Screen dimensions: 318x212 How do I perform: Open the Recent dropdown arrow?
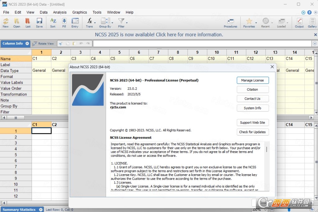272,23
